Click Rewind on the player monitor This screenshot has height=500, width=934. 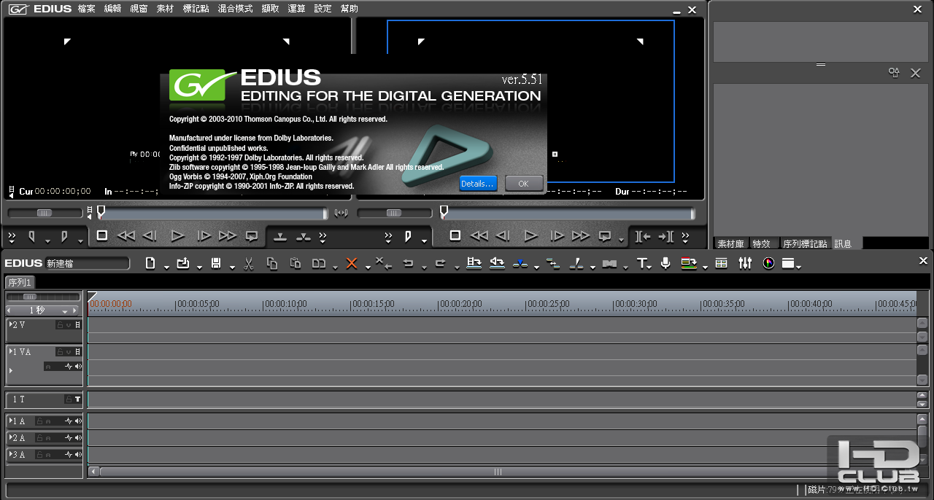click(126, 235)
